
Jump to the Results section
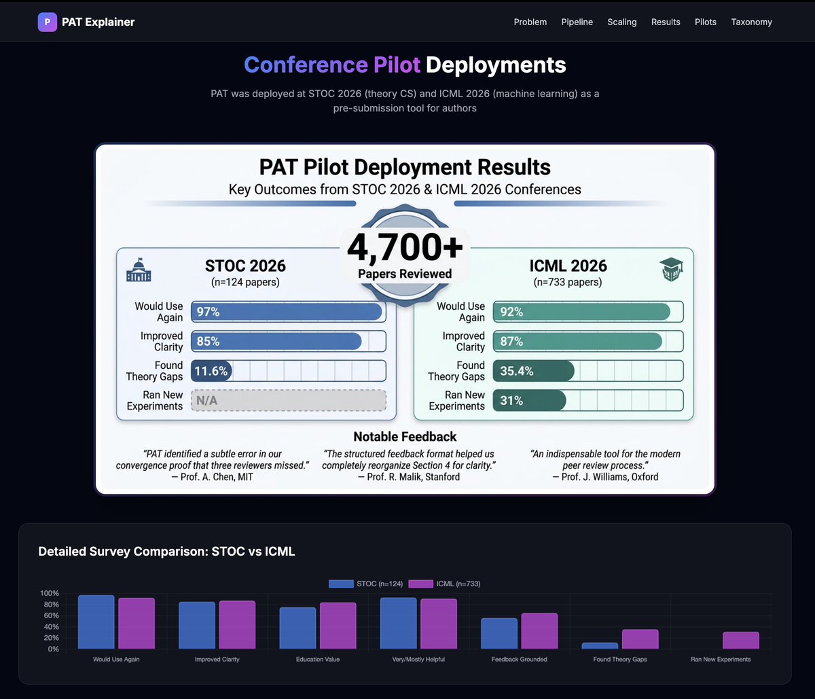[666, 22]
